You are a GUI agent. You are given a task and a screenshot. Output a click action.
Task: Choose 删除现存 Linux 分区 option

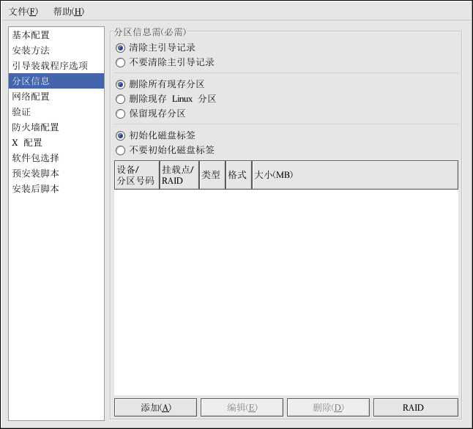(x=121, y=99)
